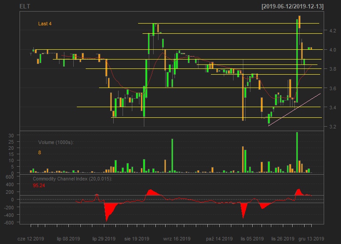341x244 pixels.
Task: Click the 'lis 05 2019' date label
Action: coord(252,239)
